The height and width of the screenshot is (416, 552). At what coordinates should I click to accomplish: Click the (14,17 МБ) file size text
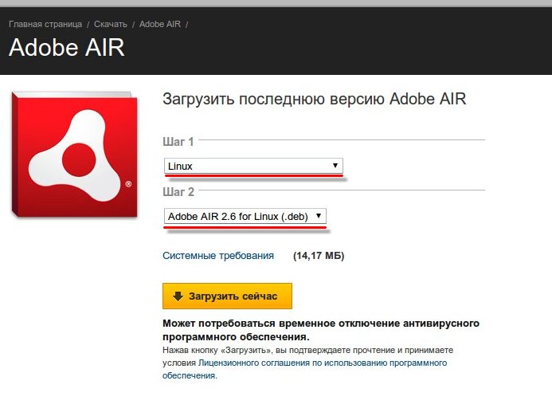click(x=319, y=255)
